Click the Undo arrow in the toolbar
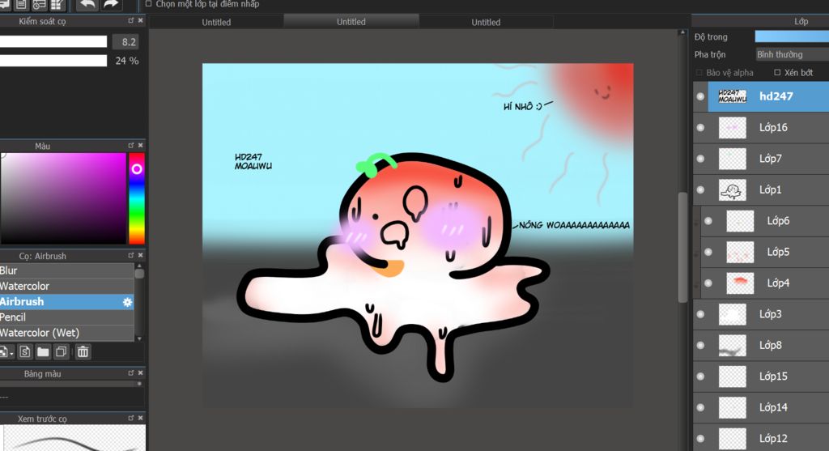This screenshot has width=829, height=451. pos(87,5)
